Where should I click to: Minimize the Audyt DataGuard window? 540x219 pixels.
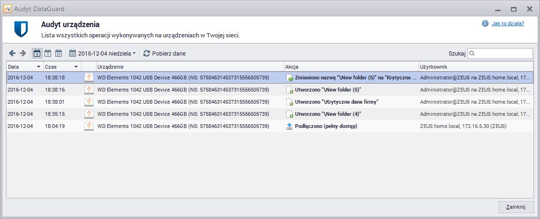(498, 10)
